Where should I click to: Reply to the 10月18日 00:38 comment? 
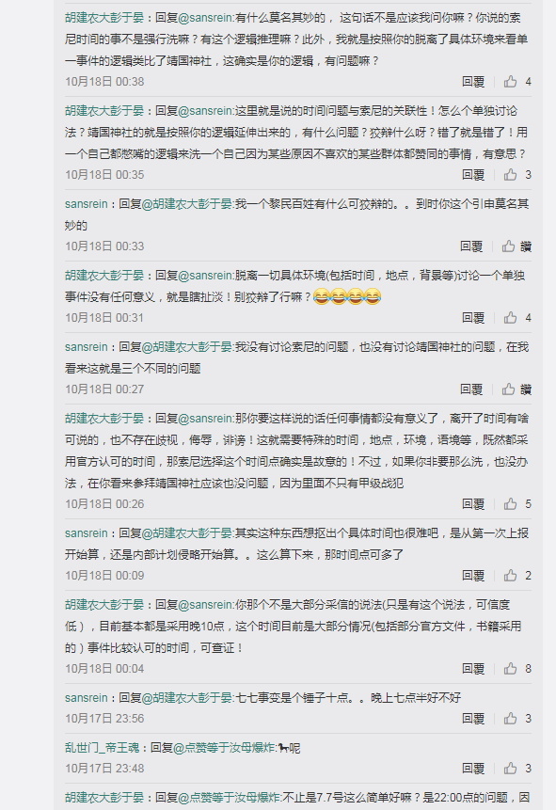point(473,82)
